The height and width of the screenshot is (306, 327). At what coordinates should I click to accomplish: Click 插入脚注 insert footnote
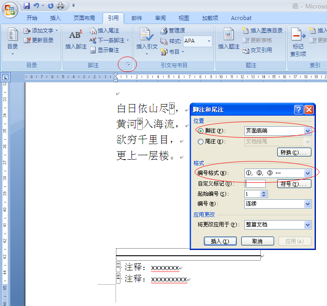(76, 39)
